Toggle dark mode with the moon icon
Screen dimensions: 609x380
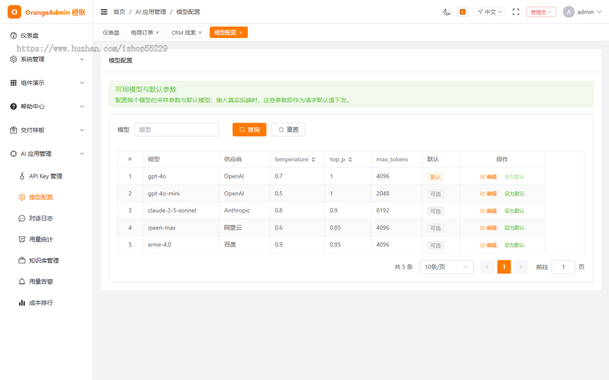447,12
